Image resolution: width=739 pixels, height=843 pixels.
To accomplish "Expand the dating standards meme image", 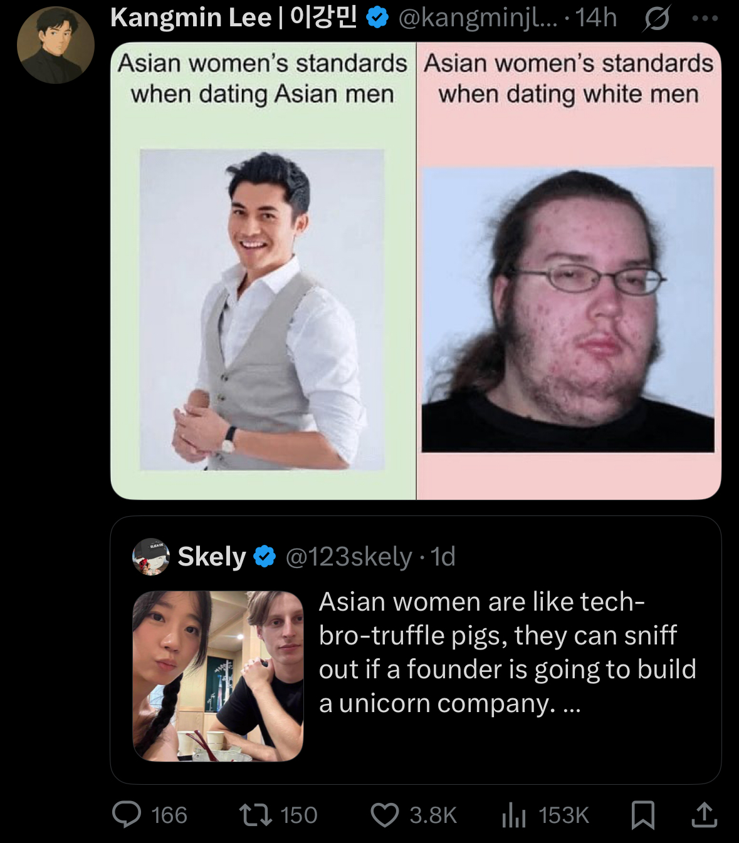I will click(416, 271).
